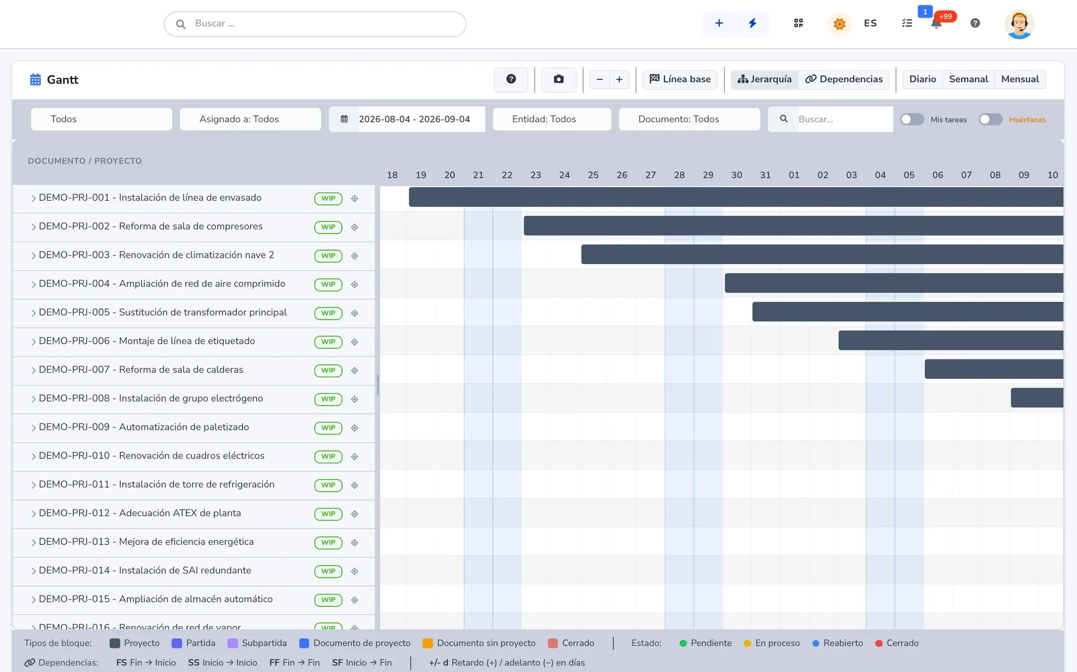Click the plus add-new icon in top bar
This screenshot has width=1077, height=672.
(x=718, y=23)
